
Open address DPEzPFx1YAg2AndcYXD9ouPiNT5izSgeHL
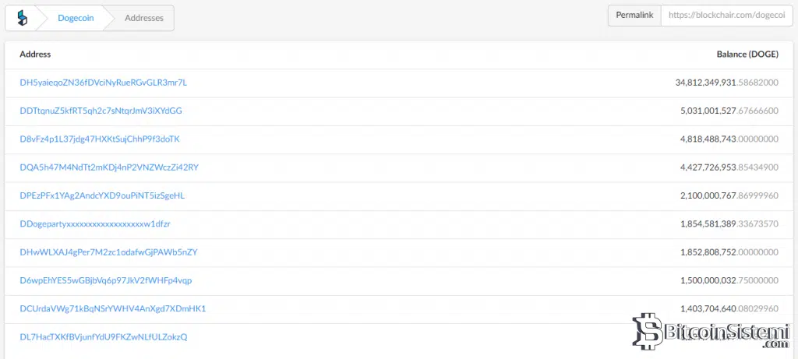click(x=102, y=195)
